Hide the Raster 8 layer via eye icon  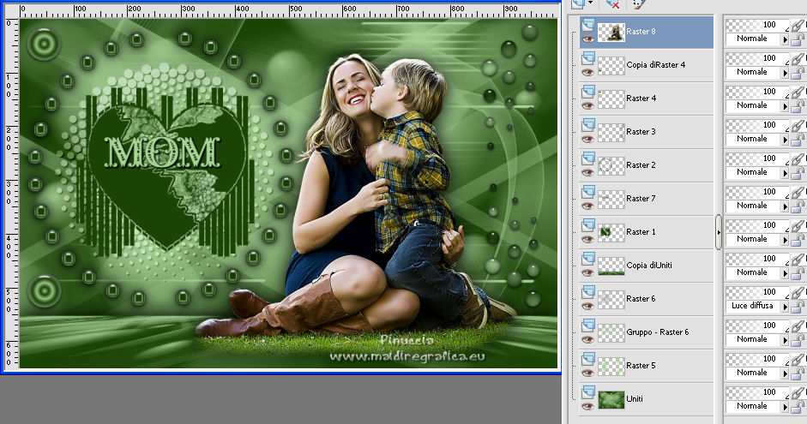click(x=588, y=39)
